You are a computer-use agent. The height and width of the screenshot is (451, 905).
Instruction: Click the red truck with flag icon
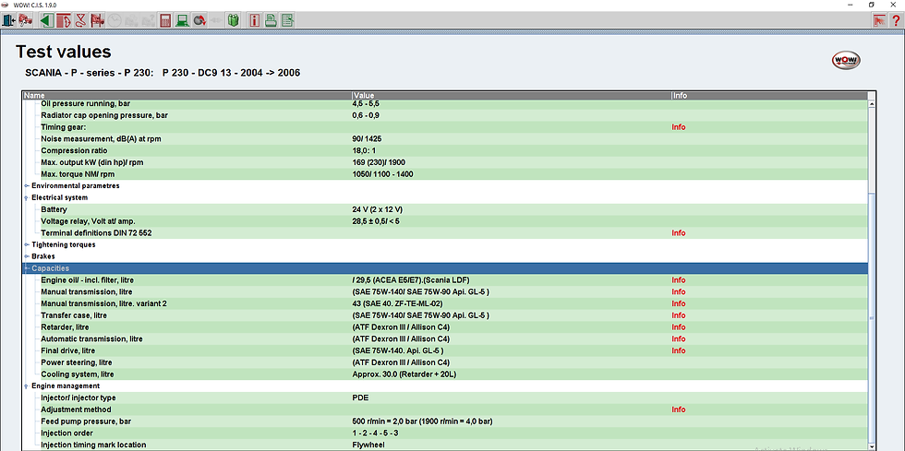click(97, 20)
